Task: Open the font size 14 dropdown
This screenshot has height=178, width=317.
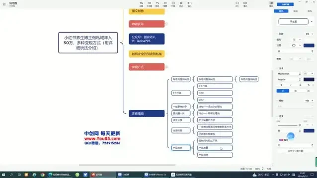Action: (x=309, y=74)
